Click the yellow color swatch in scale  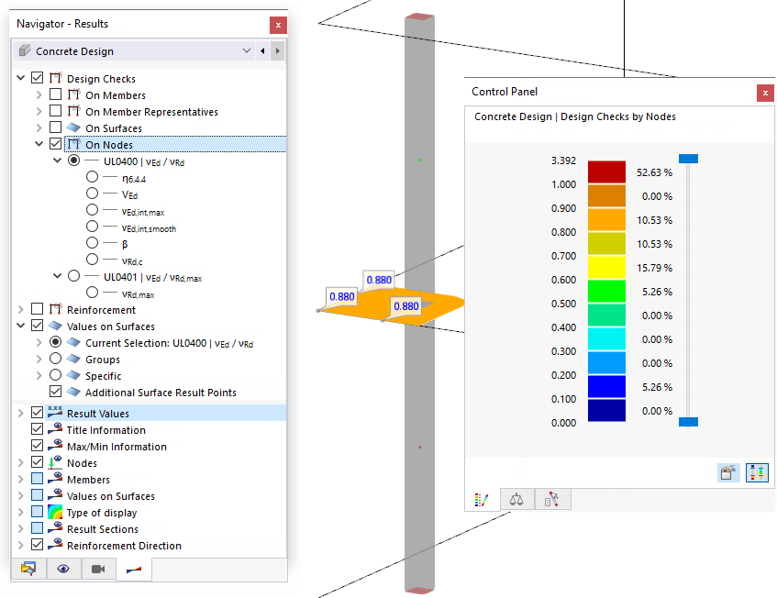pyautogui.click(x=606, y=267)
